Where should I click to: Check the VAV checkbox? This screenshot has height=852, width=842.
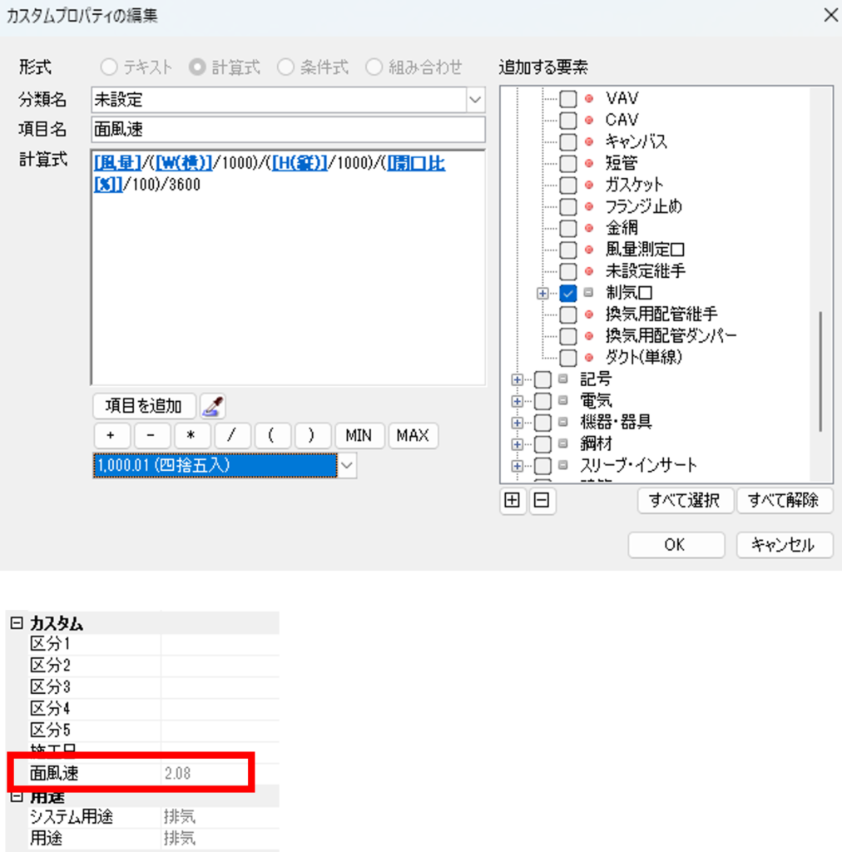click(x=568, y=98)
